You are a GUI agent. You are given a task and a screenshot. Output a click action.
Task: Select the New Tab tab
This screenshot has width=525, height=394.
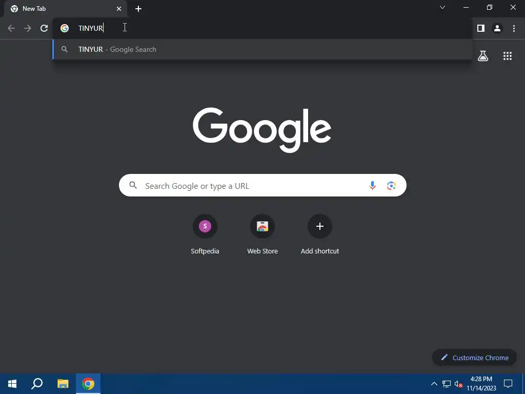tap(66, 9)
